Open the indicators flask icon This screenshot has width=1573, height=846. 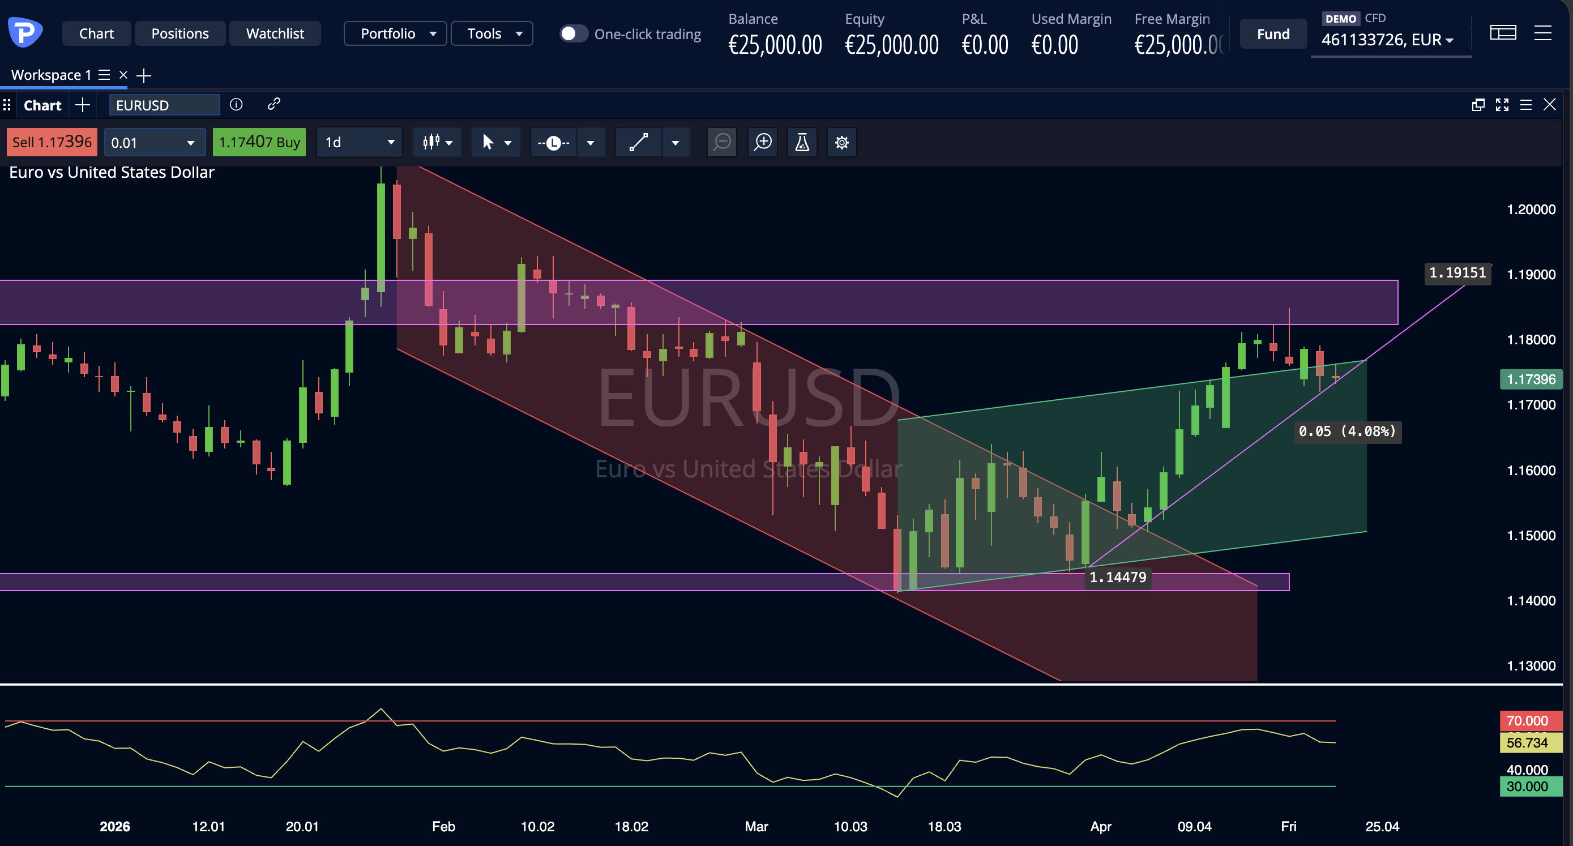point(802,142)
